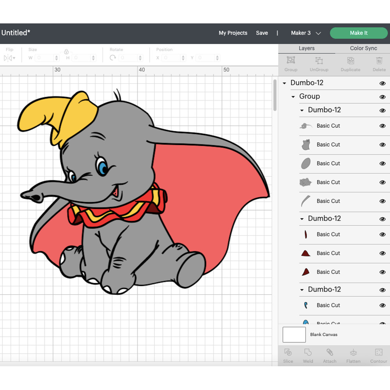Screen dimensions: 390x390
Task: Collapse the third Dumbo-12 group
Action: tap(301, 289)
